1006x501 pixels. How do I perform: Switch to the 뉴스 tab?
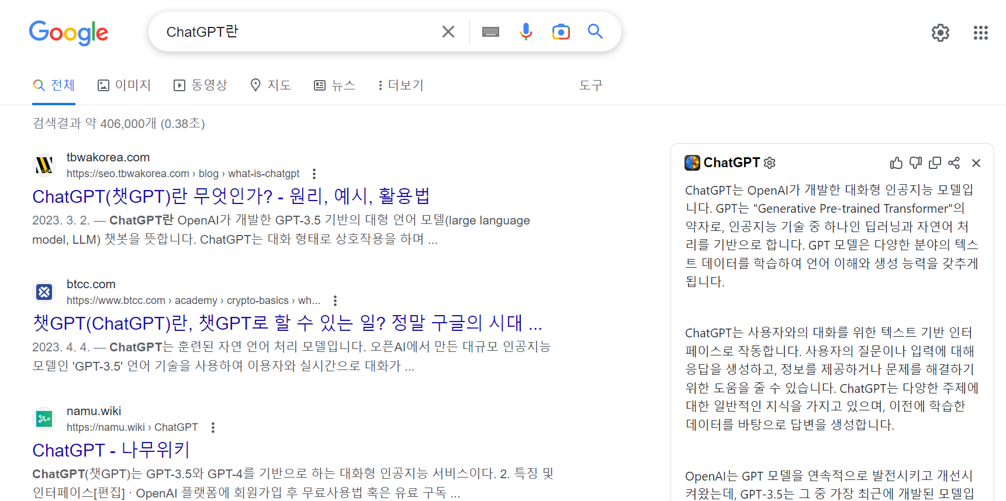334,85
